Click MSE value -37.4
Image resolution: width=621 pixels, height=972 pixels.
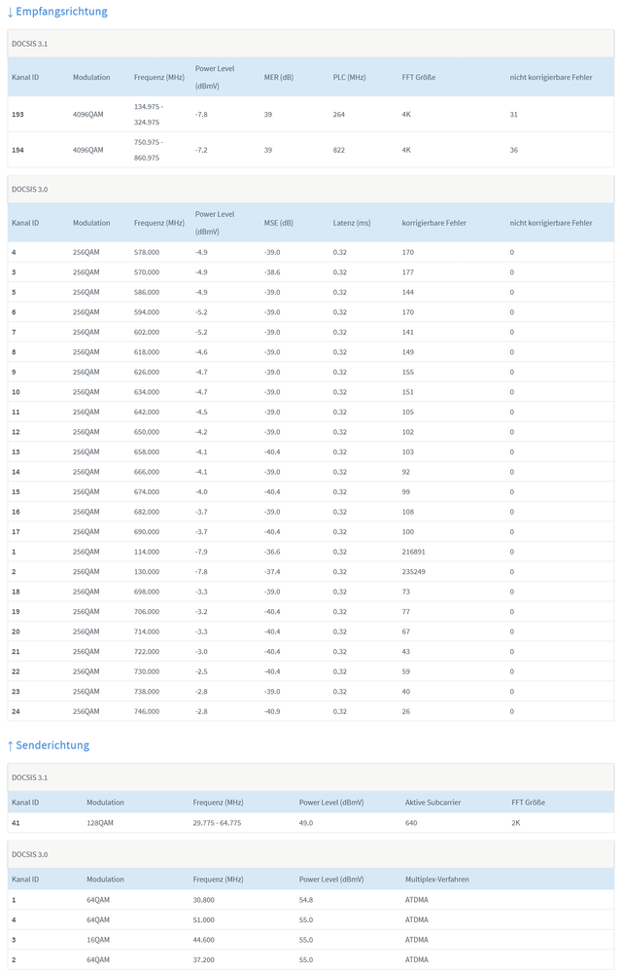[272, 571]
